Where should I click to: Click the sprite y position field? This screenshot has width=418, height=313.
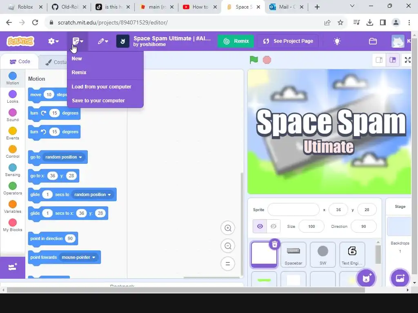pos(367,210)
